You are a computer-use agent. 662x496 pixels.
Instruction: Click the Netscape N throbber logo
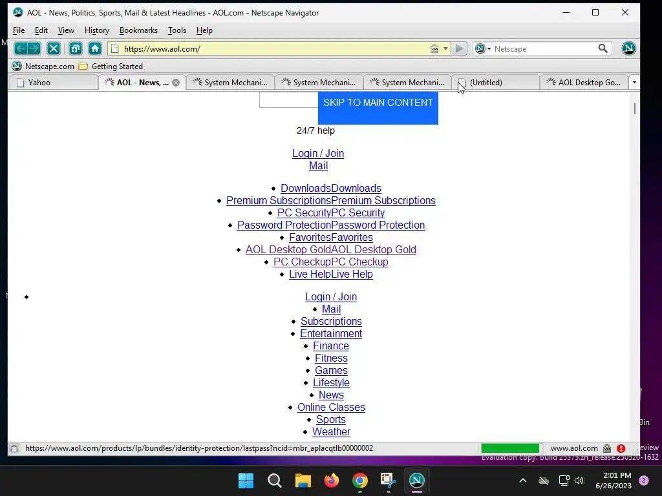pyautogui.click(x=628, y=48)
